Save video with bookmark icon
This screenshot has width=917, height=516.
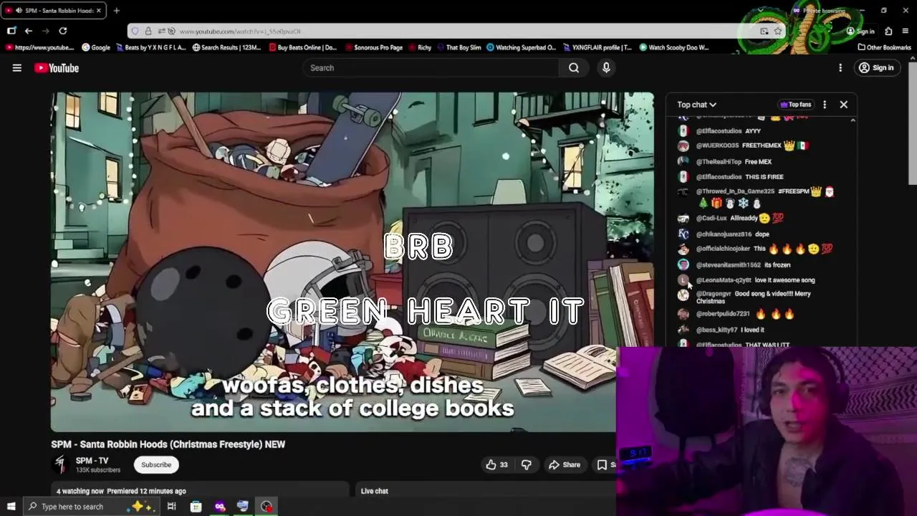[x=603, y=464]
